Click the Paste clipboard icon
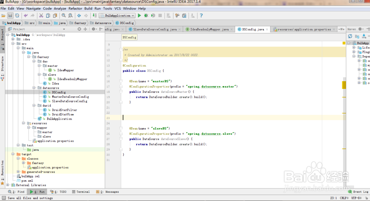This screenshot has height=201, width=370. (55, 16)
